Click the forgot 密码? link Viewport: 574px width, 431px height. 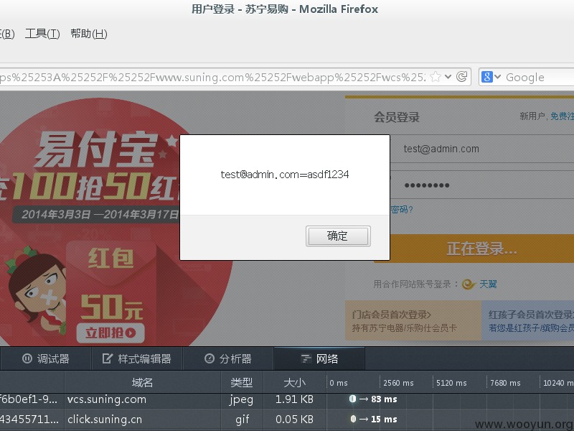coord(402,210)
